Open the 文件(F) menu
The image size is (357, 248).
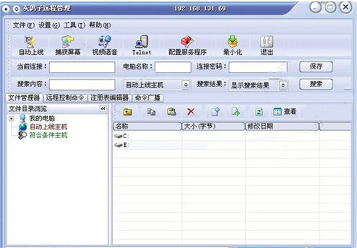pyautogui.click(x=23, y=25)
